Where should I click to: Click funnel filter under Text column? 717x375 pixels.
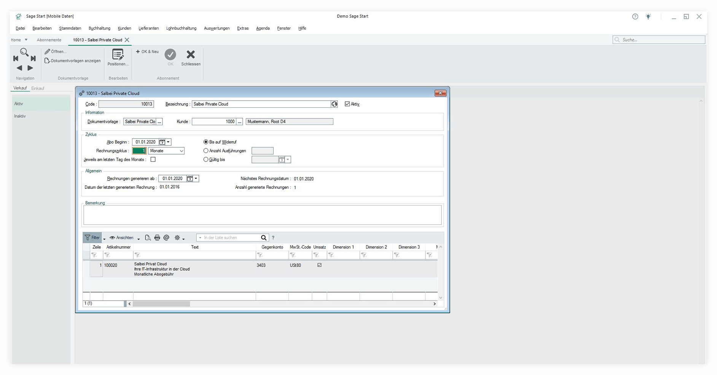pyautogui.click(x=137, y=255)
